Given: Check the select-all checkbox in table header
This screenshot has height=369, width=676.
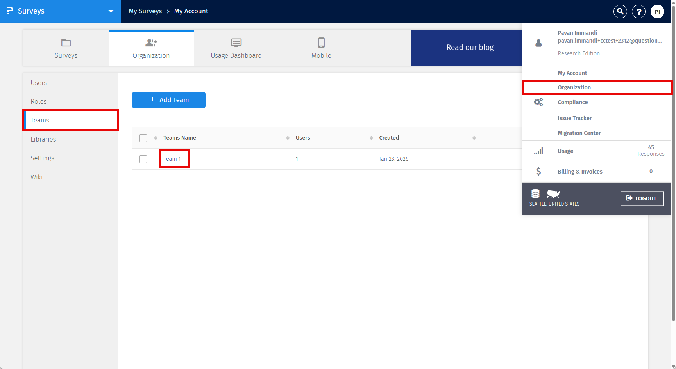Looking at the screenshot, I should coord(143,138).
